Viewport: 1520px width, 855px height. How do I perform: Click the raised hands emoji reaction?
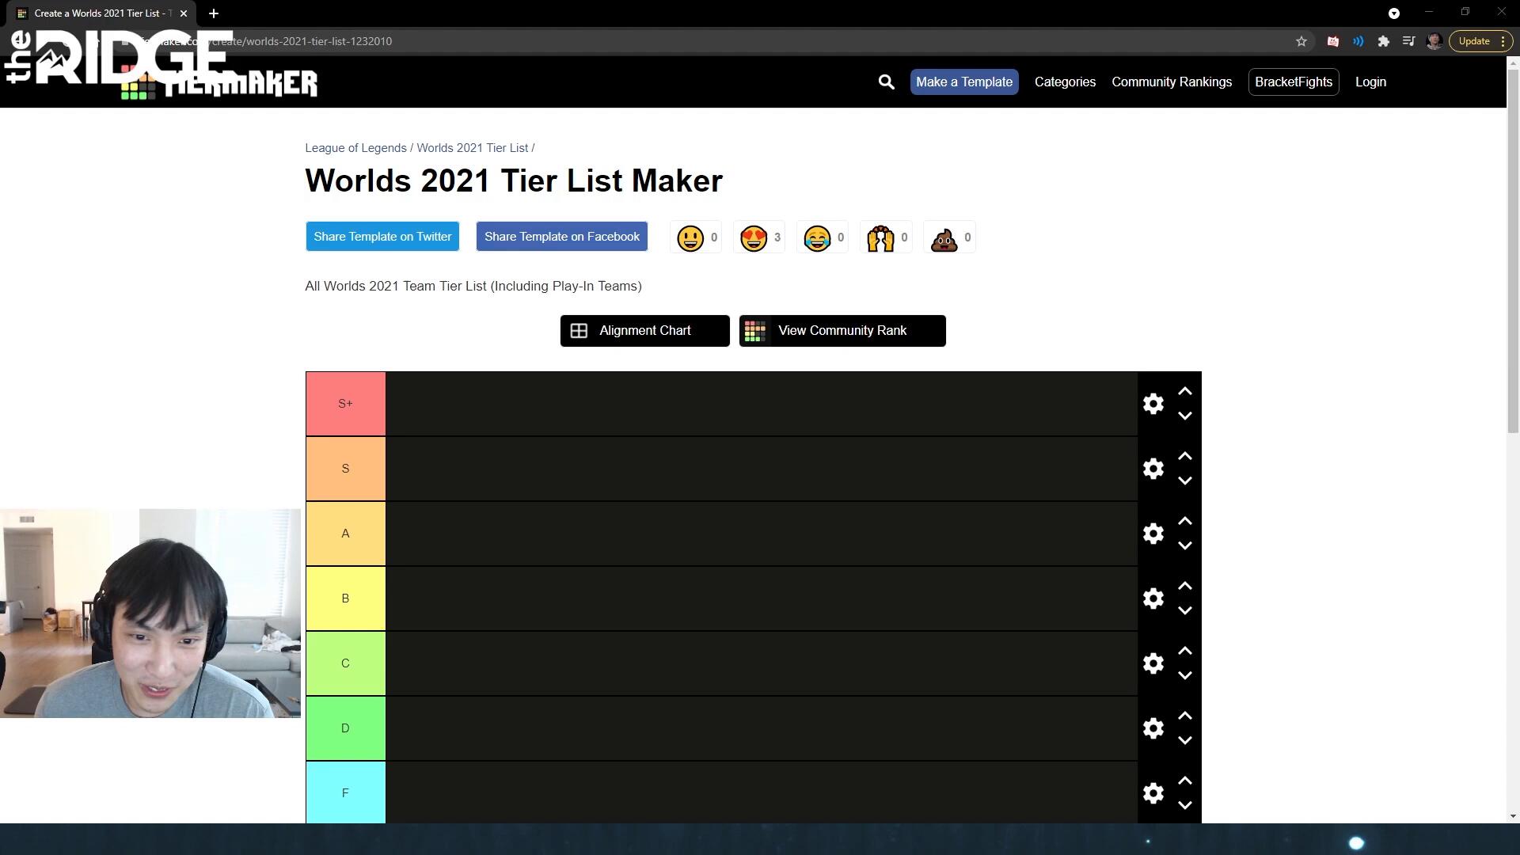880,237
